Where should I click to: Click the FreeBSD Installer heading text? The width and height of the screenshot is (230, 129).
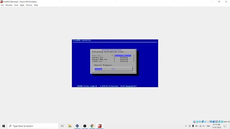[x=82, y=40]
